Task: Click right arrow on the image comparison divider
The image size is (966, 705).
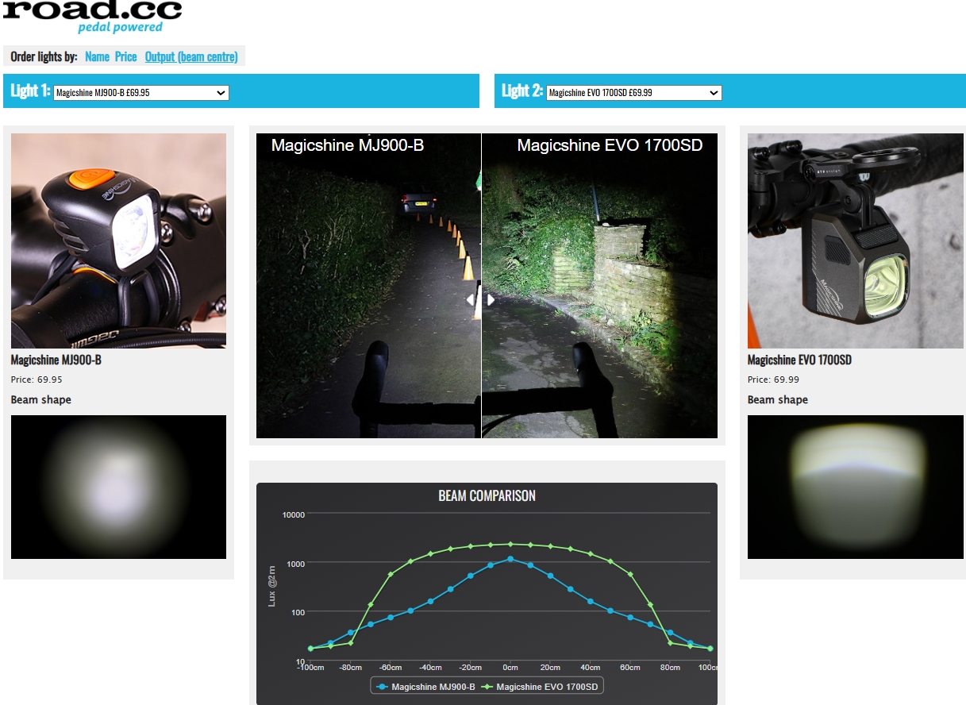Action: [491, 300]
